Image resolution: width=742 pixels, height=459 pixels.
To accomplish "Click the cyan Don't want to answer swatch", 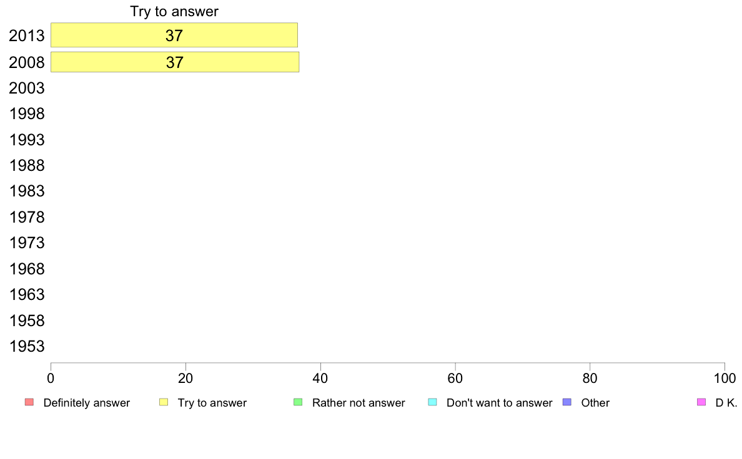I will (432, 402).
